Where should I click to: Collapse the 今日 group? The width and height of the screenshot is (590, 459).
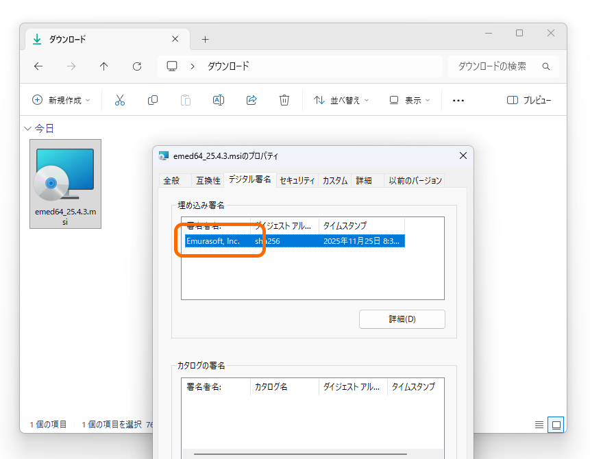27,127
